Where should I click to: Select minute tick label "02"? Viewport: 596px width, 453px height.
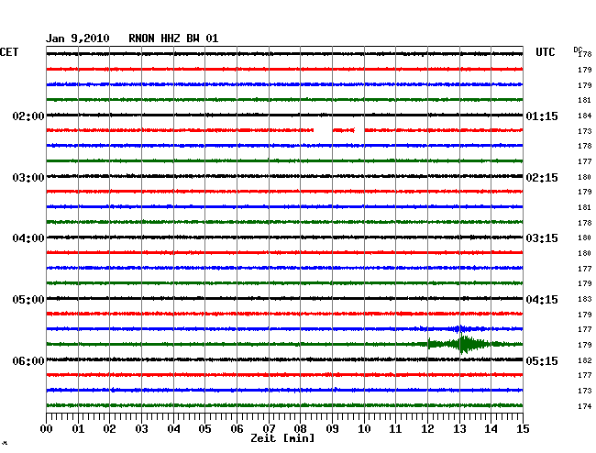click(x=109, y=429)
